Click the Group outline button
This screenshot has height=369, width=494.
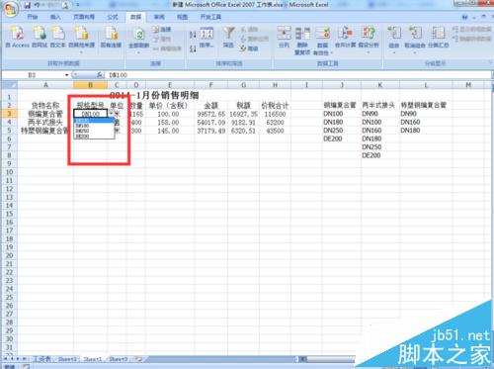(x=394, y=39)
